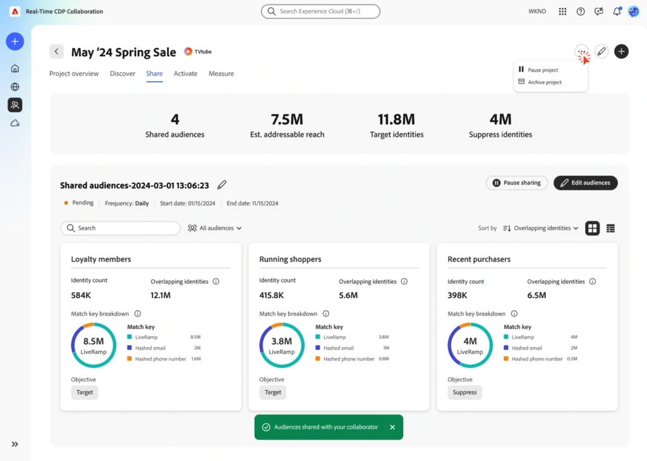Rename shared audiences with pencil icon
The image size is (647, 461).
[x=222, y=185]
